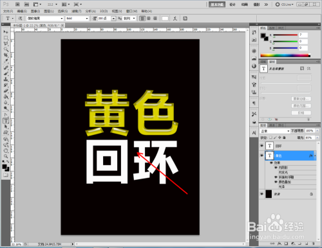Viewport: 322px width, 248px height.
Task: Select the Dodge tool
Action: 6,109
